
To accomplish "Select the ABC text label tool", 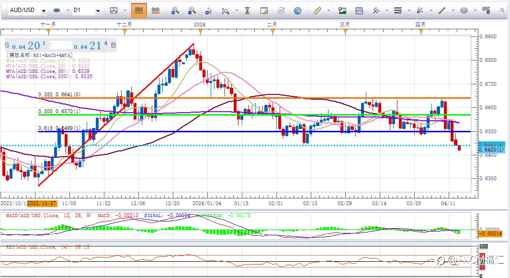I will click(x=486, y=10).
